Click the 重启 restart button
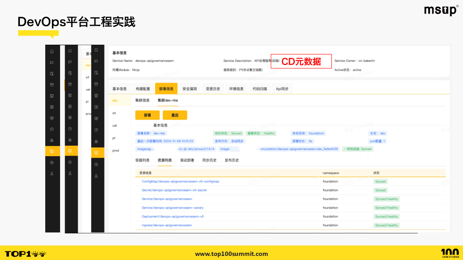 [x=175, y=115]
